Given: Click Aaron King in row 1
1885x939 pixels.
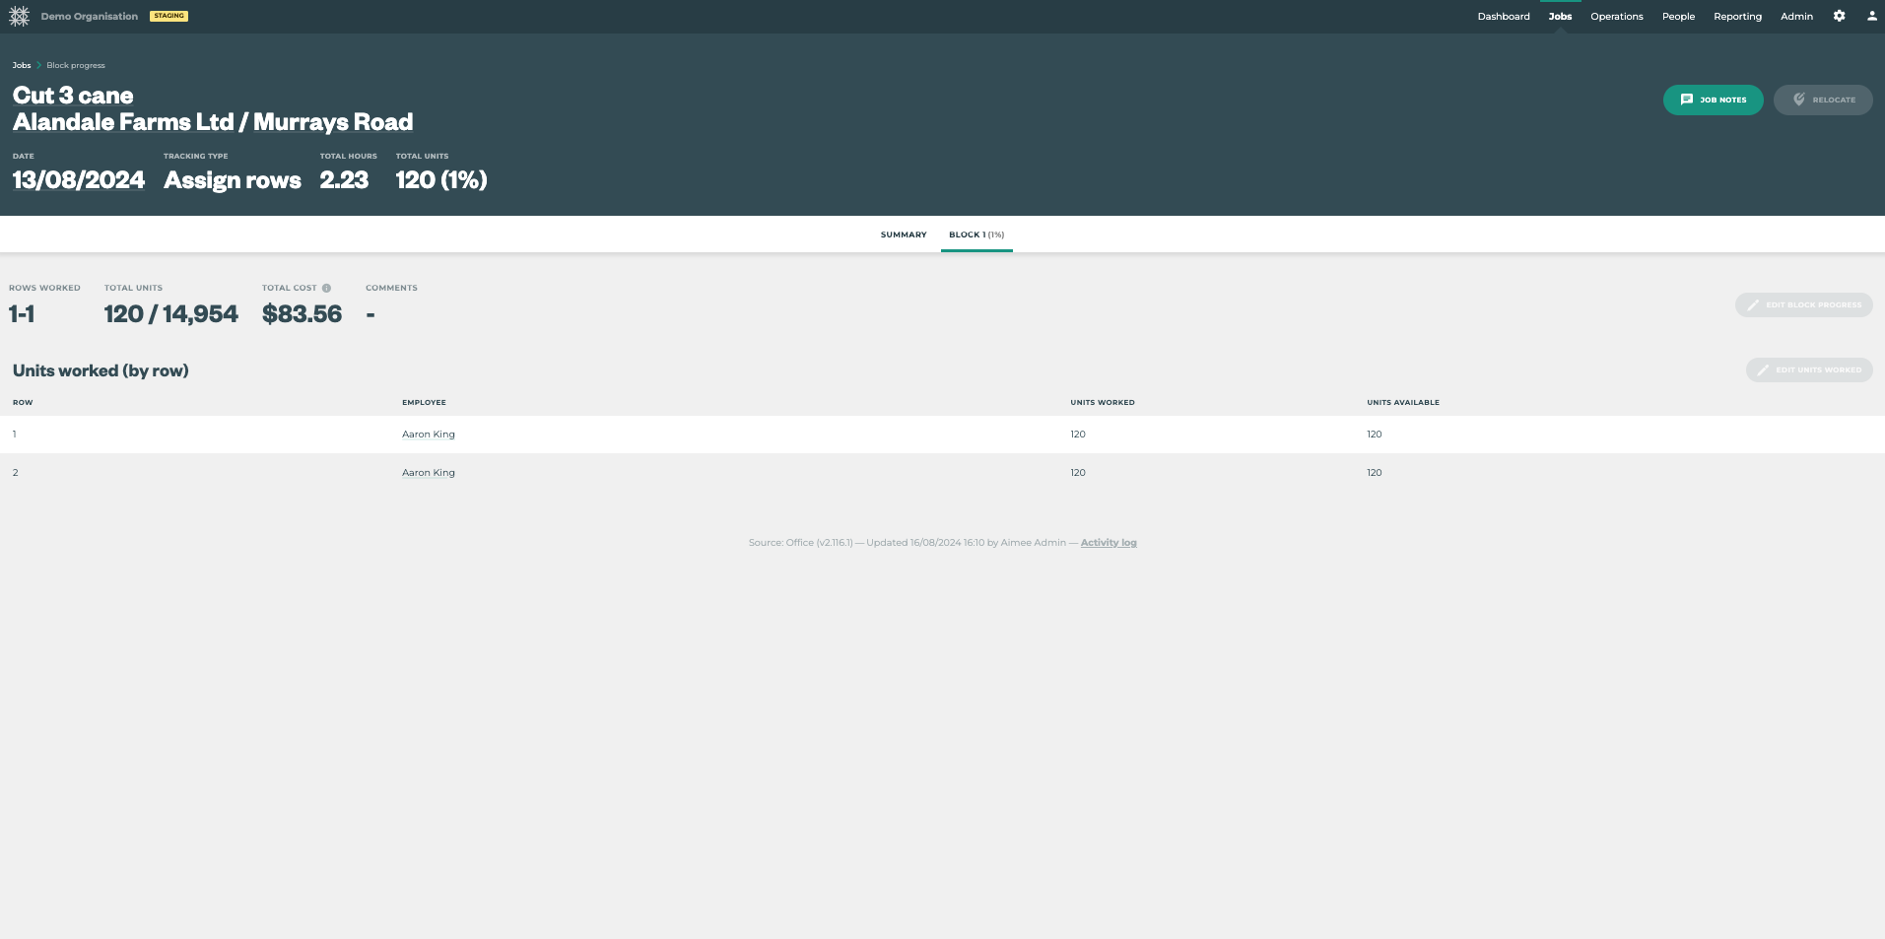Looking at the screenshot, I should click(428, 434).
